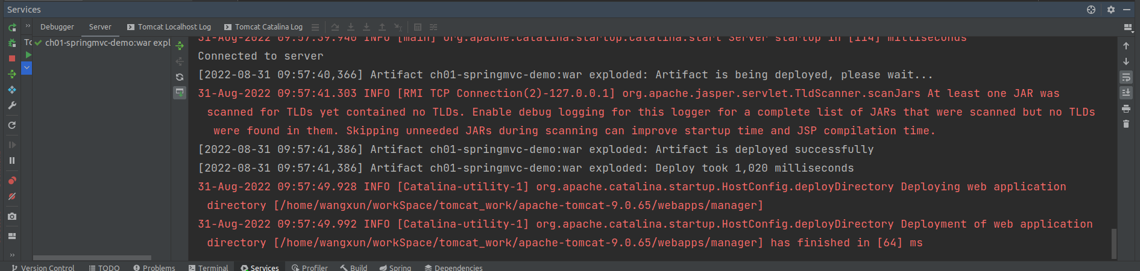Open the layout settings dropdown at top right
Screen dimensions: 1140x271
pyautogui.click(x=1127, y=27)
